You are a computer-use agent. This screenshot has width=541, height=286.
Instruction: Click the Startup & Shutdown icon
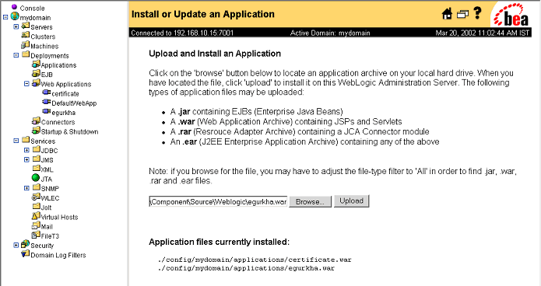point(36,131)
